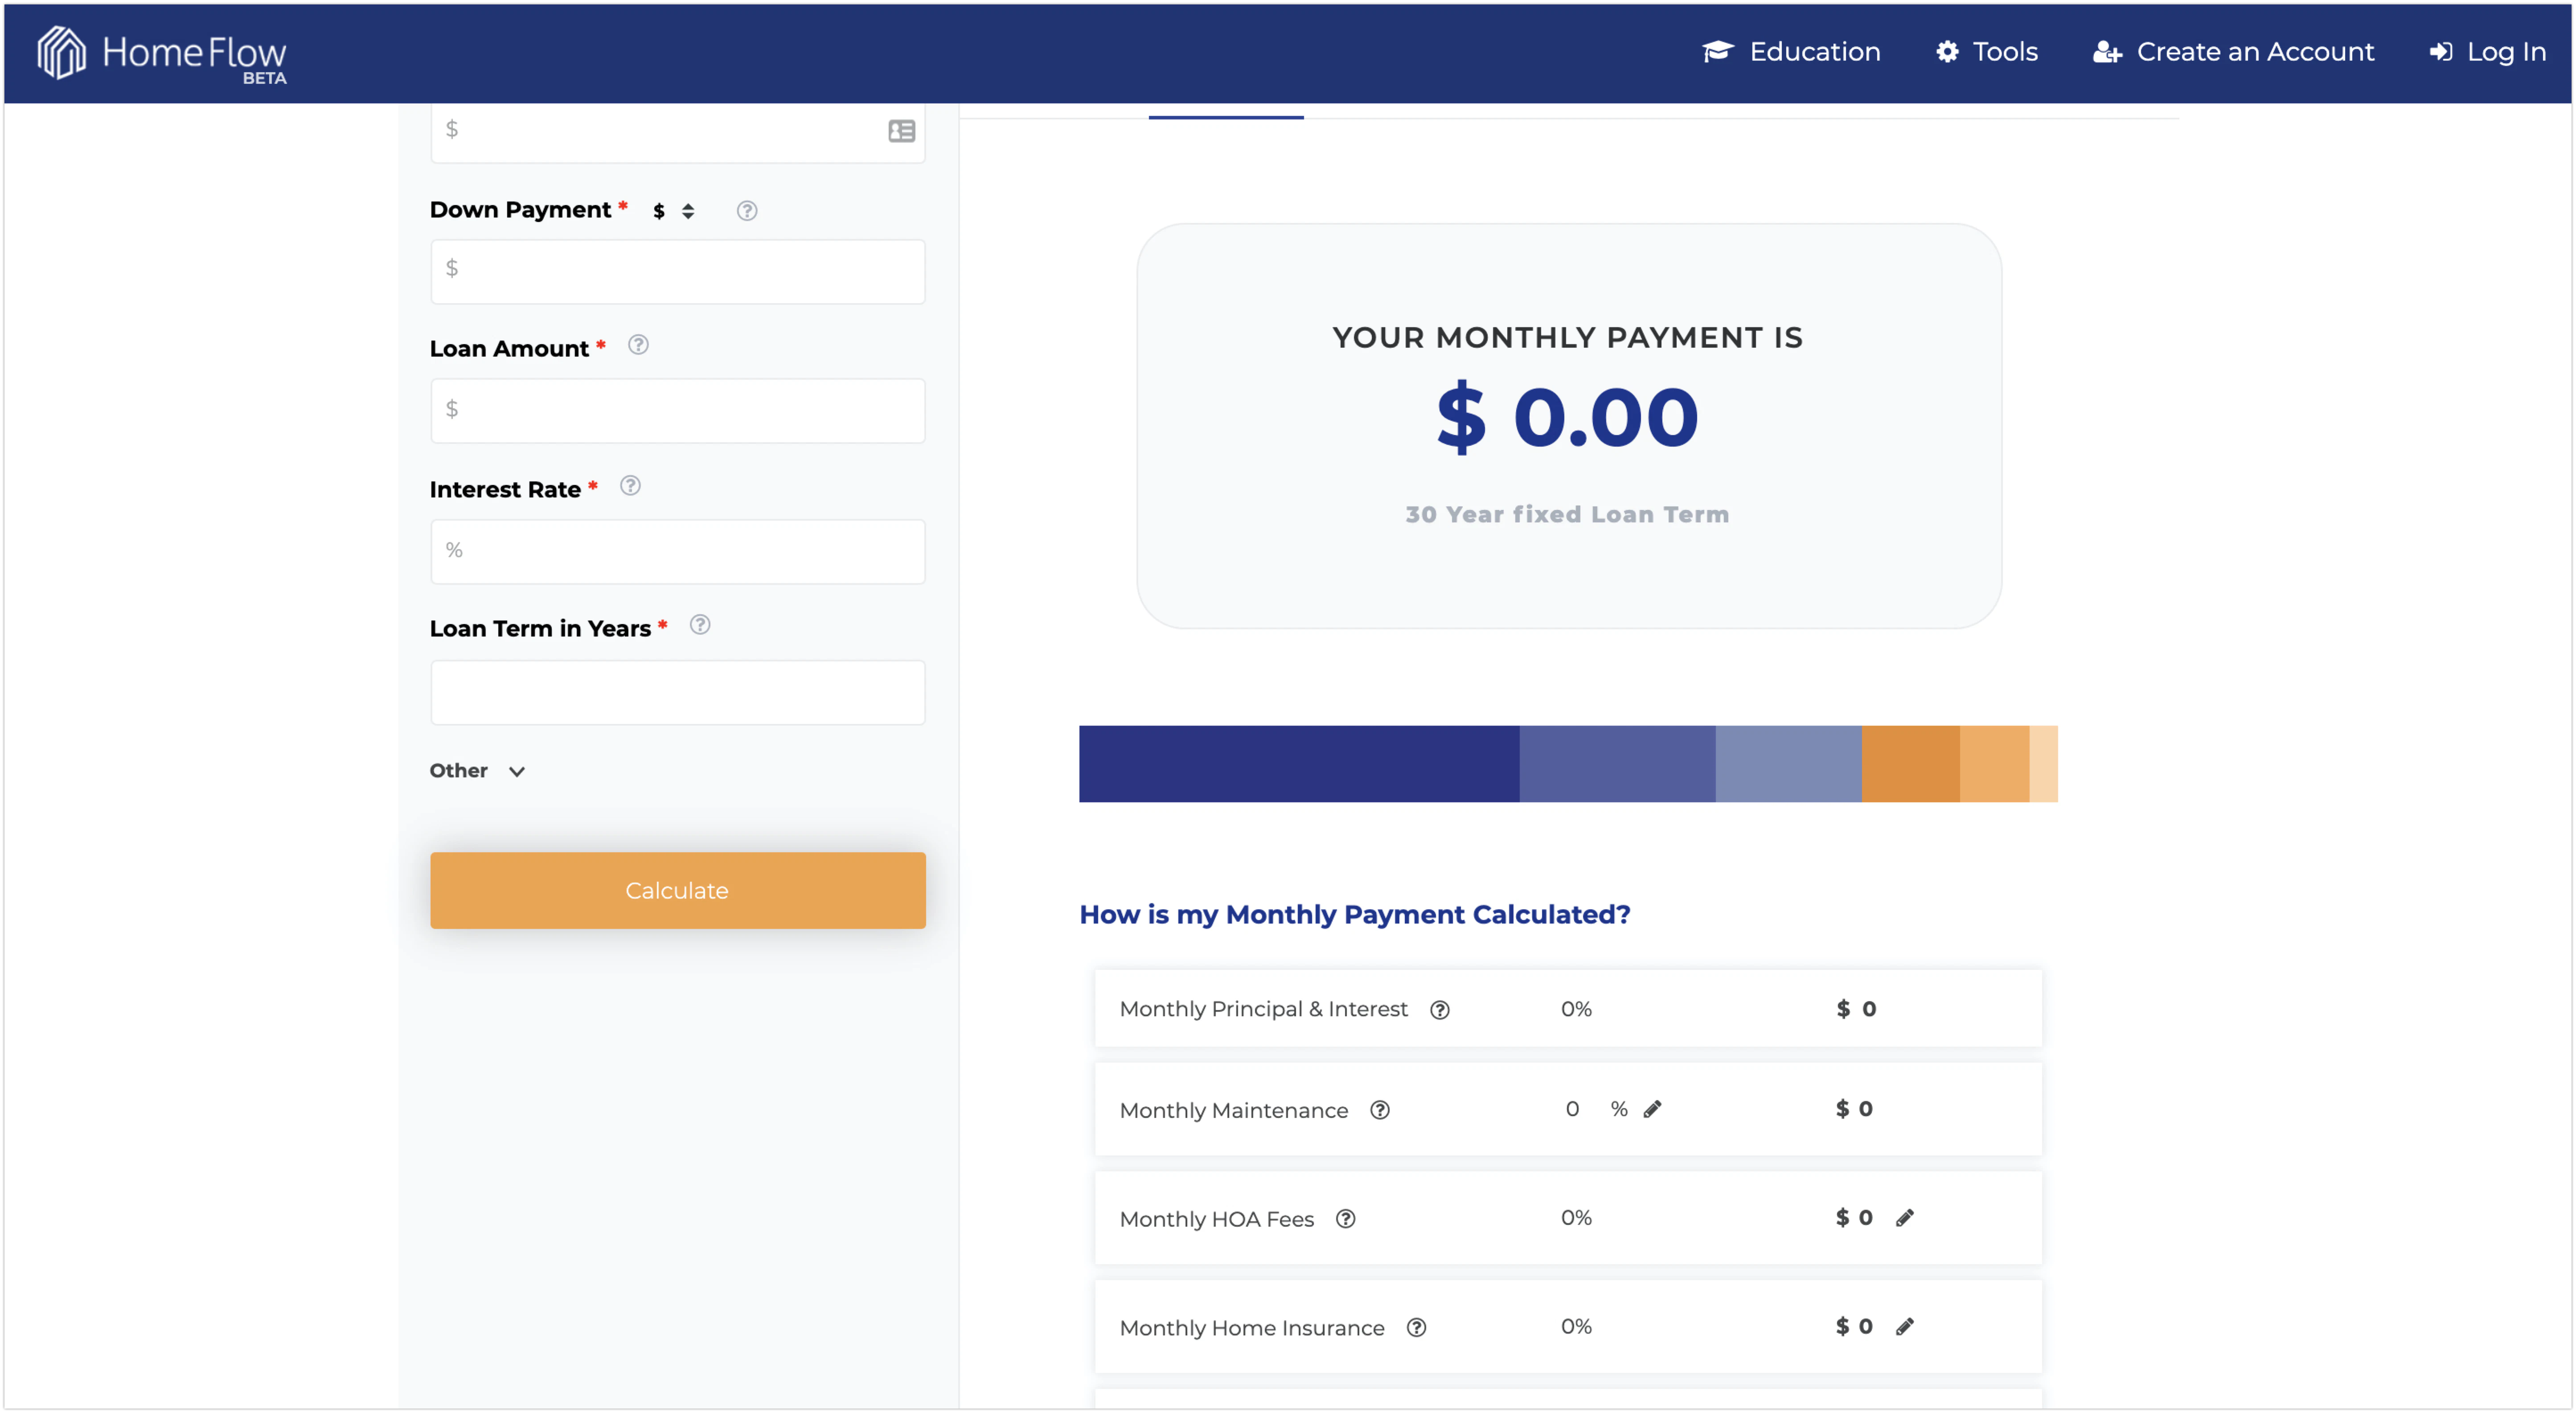The width and height of the screenshot is (2576, 1413).
Task: Click the Log In link
Action: [x=2488, y=52]
